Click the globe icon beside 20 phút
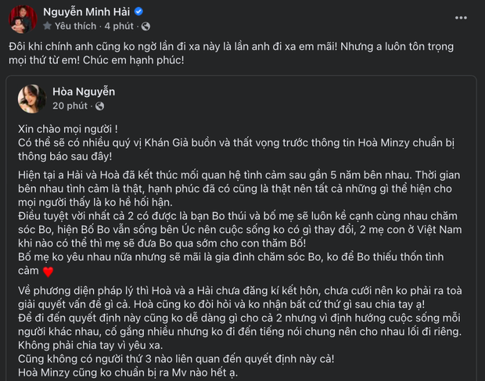 point(99,104)
